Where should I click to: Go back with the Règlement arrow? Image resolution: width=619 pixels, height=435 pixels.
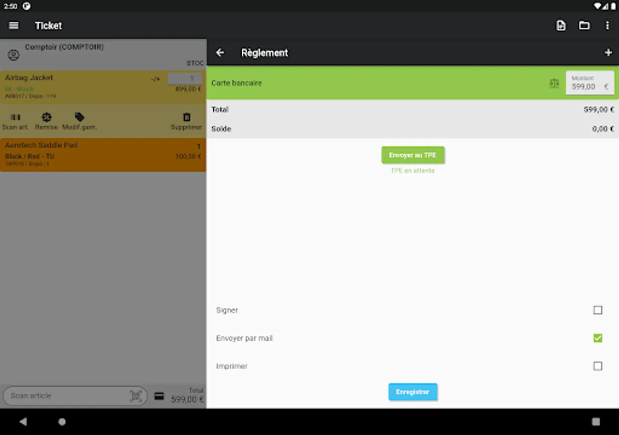(x=220, y=53)
